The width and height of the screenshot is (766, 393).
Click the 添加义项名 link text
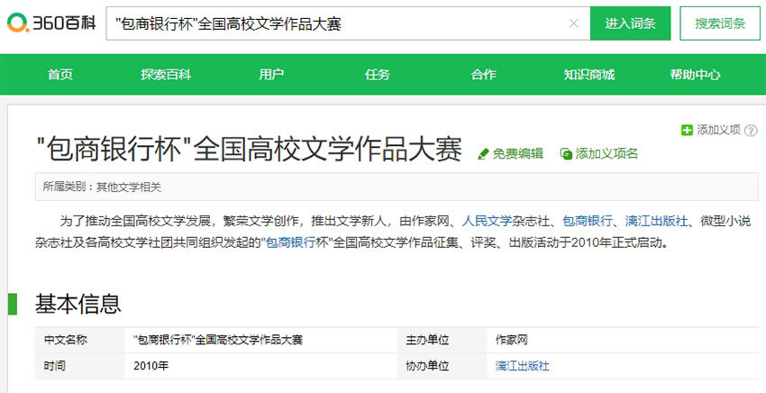tap(606, 154)
